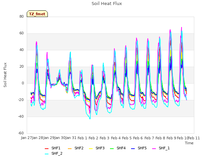Click the blue SHF5 legend swatch

click(133, 149)
